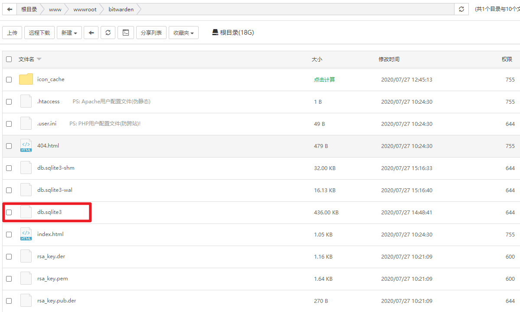Select wwwroot in the breadcrumb path

[85, 9]
